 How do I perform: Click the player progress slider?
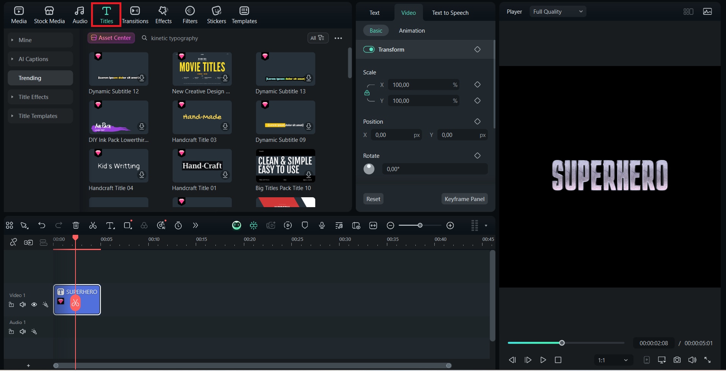(x=566, y=343)
